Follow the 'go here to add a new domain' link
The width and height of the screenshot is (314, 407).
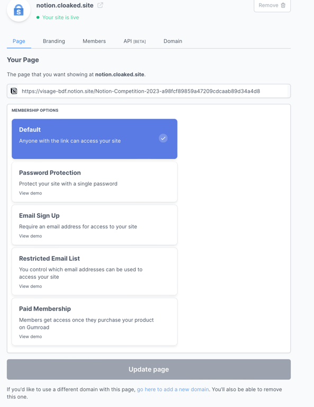(173, 390)
